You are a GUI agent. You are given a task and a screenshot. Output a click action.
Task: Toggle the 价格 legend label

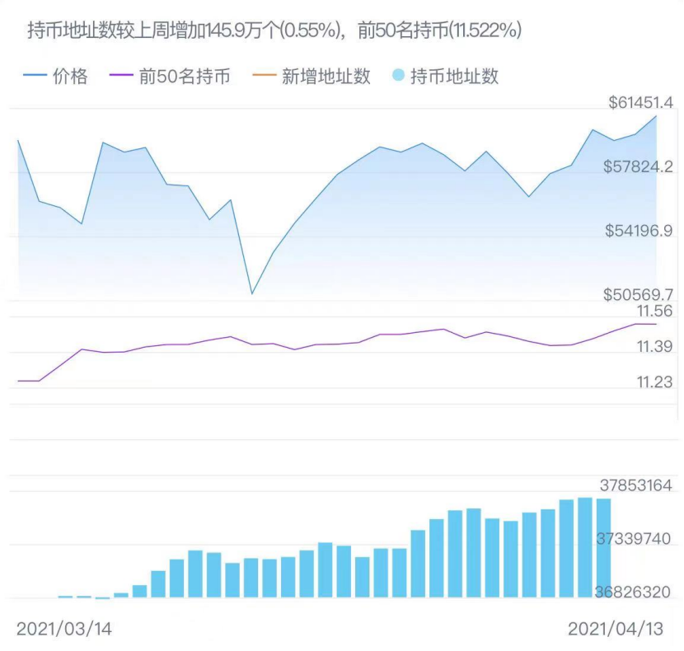tap(69, 77)
